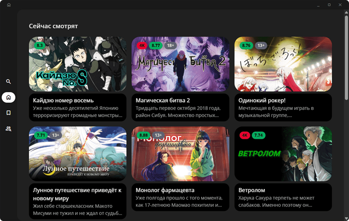Click the 8.77 rating badge
The width and height of the screenshot is (349, 221).
pos(155,45)
